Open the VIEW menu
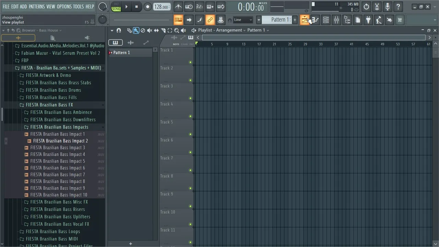This screenshot has width=439, height=247. click(x=51, y=7)
